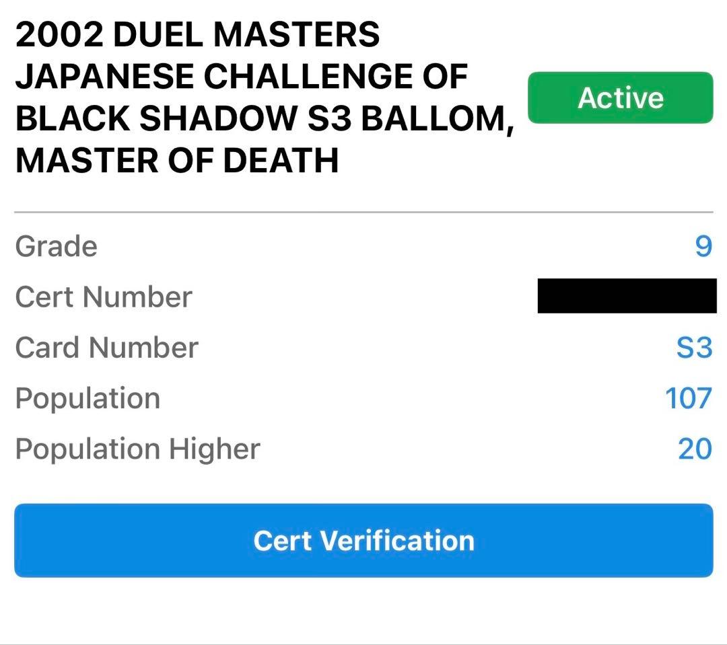
Task: Click the word DEATH in the heading
Action: 281,160
